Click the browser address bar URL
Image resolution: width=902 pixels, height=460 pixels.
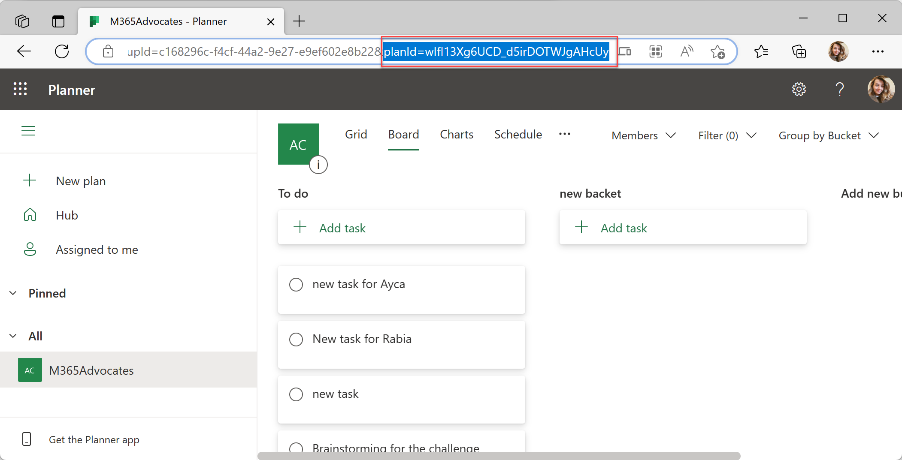coord(368,51)
